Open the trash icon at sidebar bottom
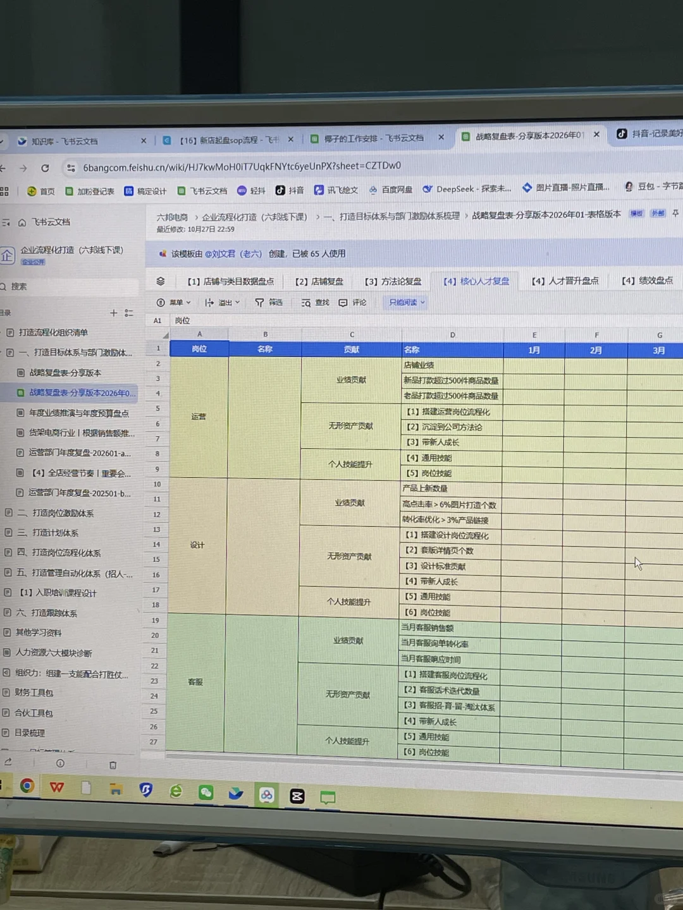683x910 pixels. [x=113, y=765]
